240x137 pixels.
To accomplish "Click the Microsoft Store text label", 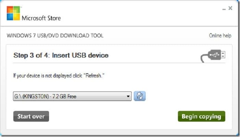I will click(x=41, y=18).
